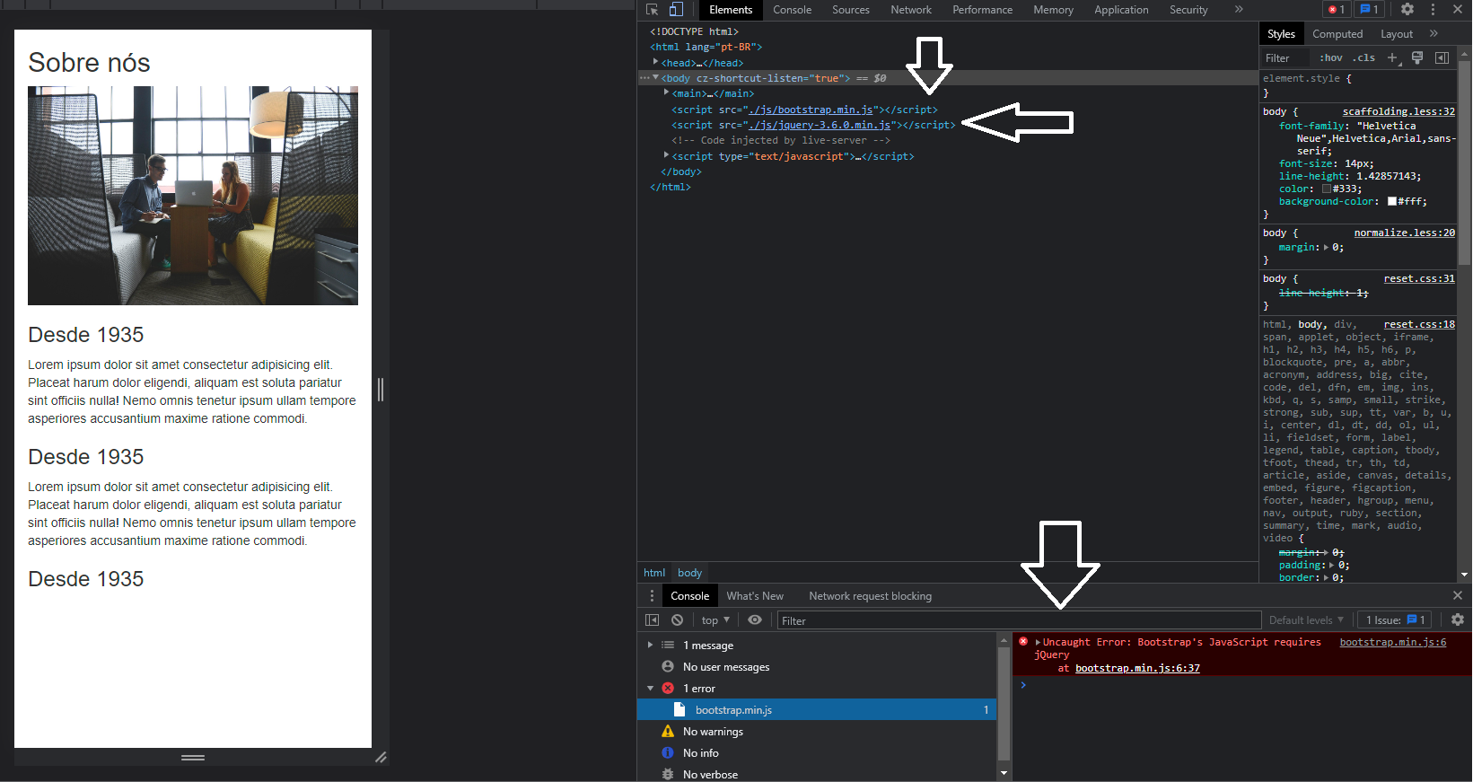The height and width of the screenshot is (782, 1473).
Task: Toggle device toolbar emulation
Action: click(676, 10)
